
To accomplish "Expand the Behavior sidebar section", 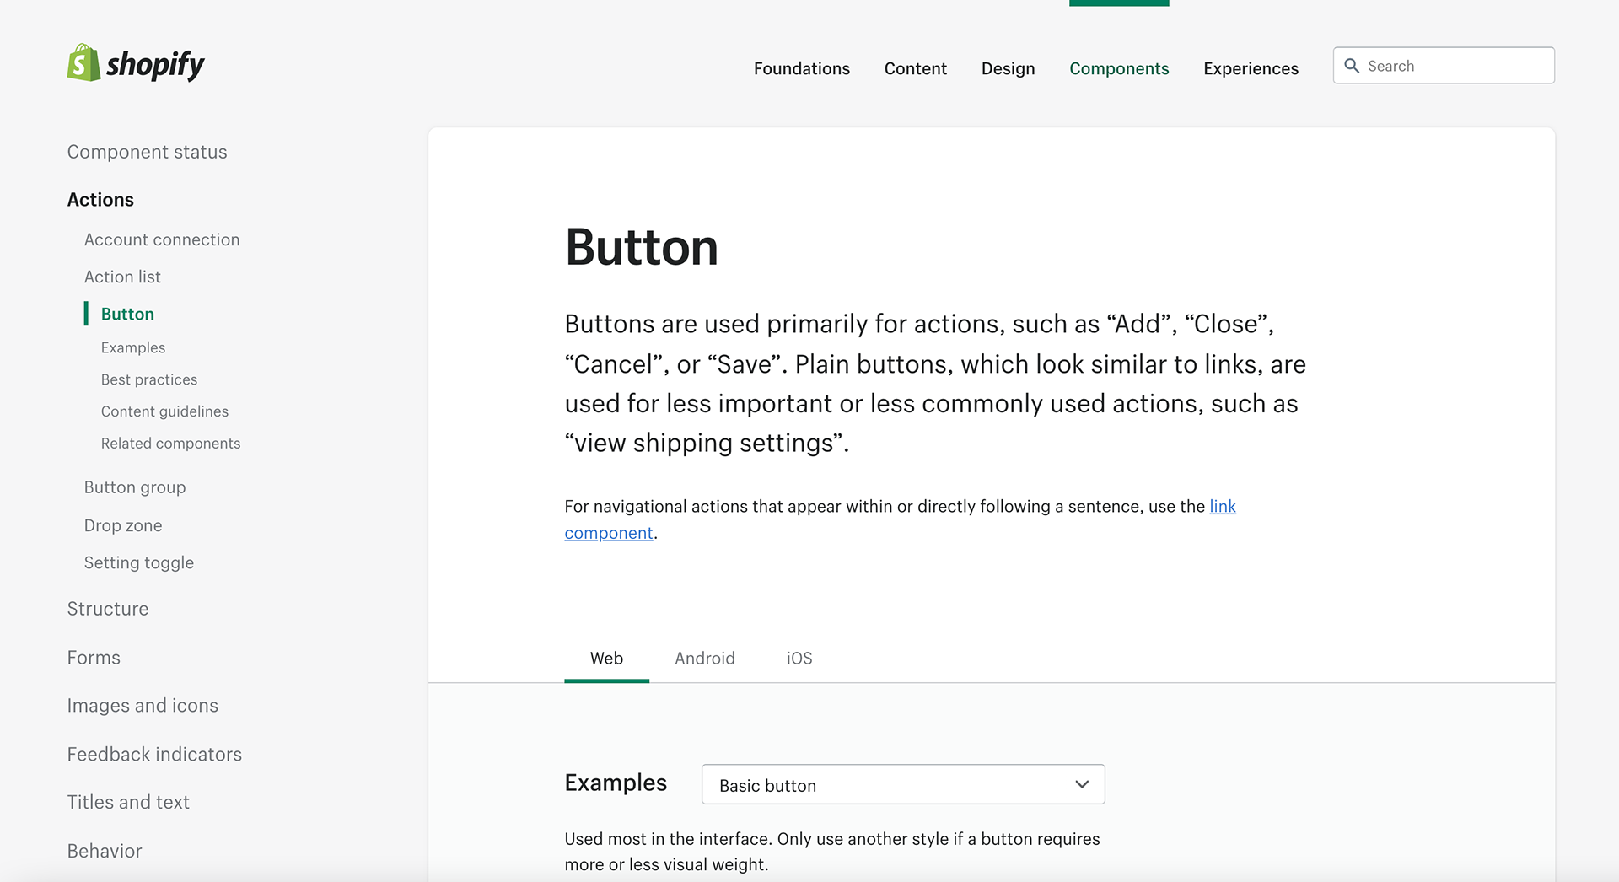I will click(x=105, y=852).
